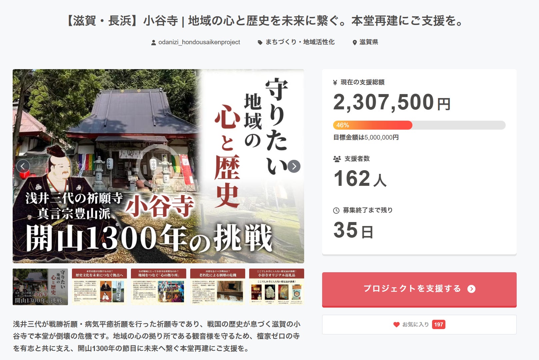Click arrow icon in プロジェクトを支援する button
The image size is (539, 360).
pos(471,289)
